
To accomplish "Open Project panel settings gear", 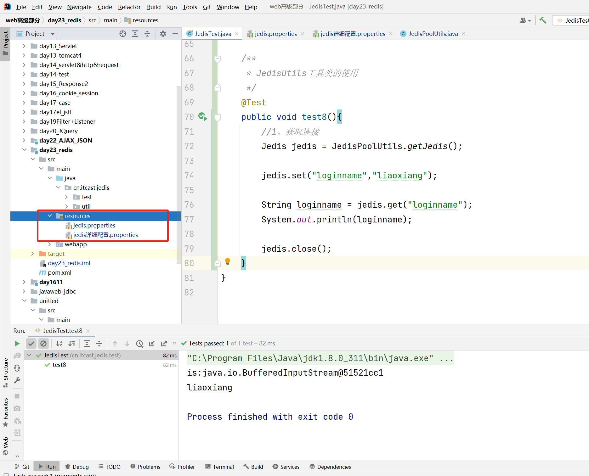I will point(163,34).
